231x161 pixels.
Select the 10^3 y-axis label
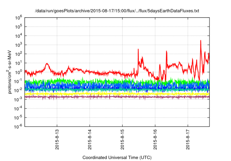click(x=18, y=45)
